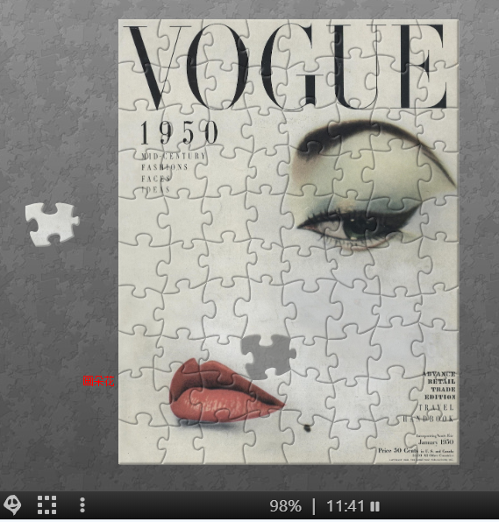Pause the puzzle timer

(x=375, y=506)
